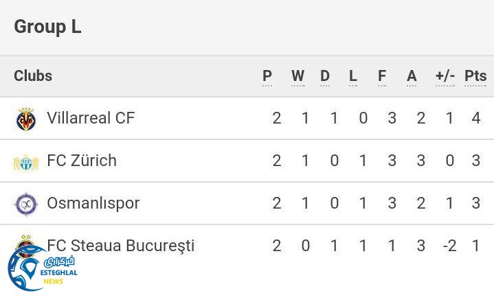494x304 pixels.
Task: Click the Osmanlıspor club crest
Action: [x=26, y=204]
